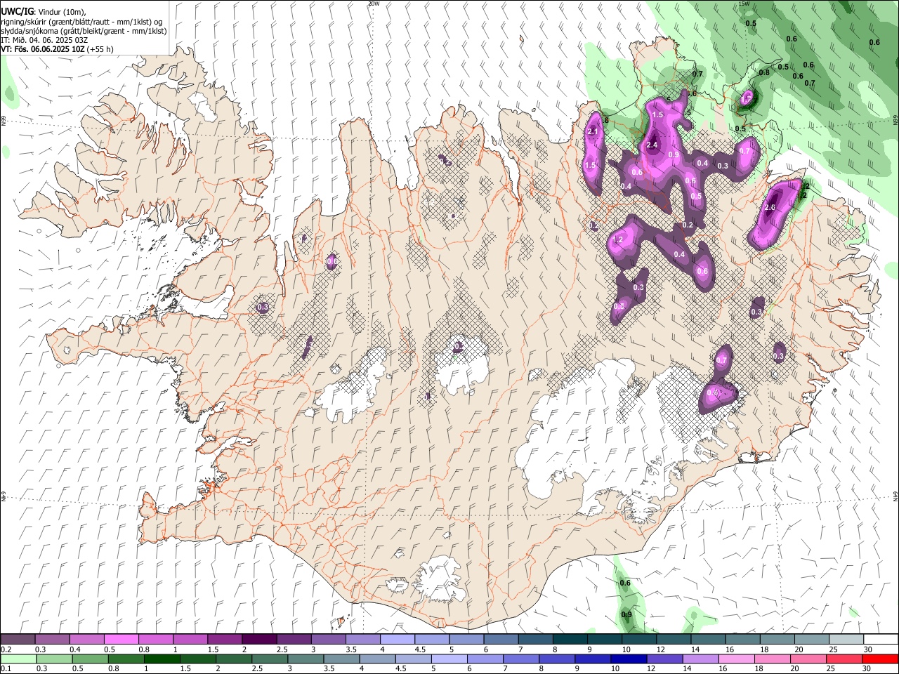Select lower legend swatch between 7 and 8
The width and height of the screenshot is (899, 674).
click(520, 659)
